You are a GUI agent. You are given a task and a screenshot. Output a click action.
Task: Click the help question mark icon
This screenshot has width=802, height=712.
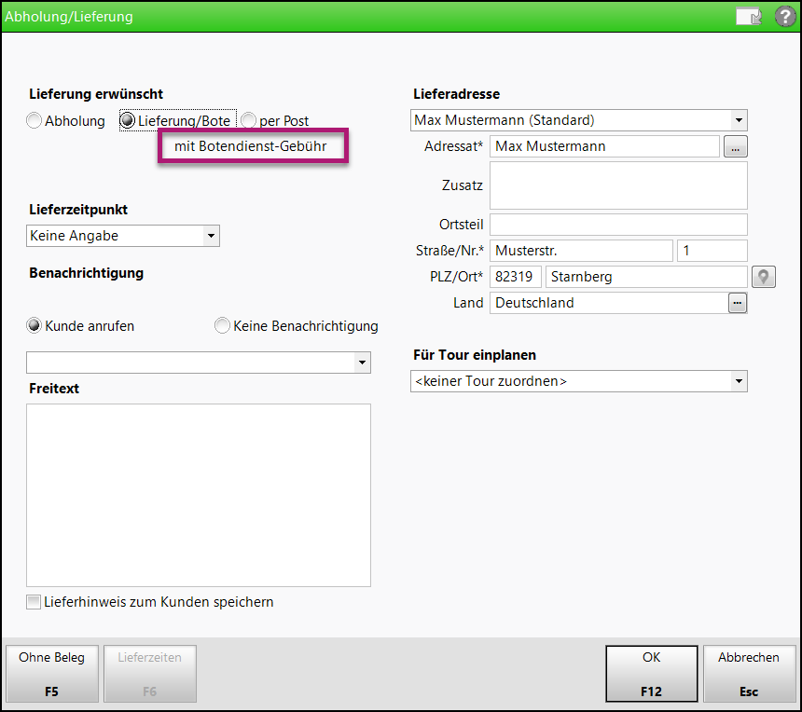coord(785,17)
